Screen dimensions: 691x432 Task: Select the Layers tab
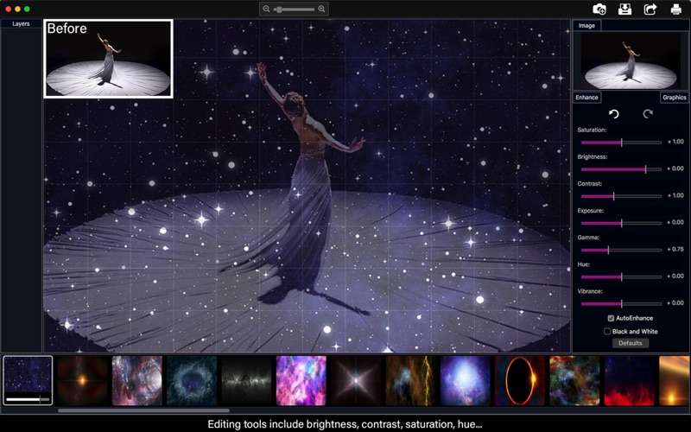click(21, 24)
